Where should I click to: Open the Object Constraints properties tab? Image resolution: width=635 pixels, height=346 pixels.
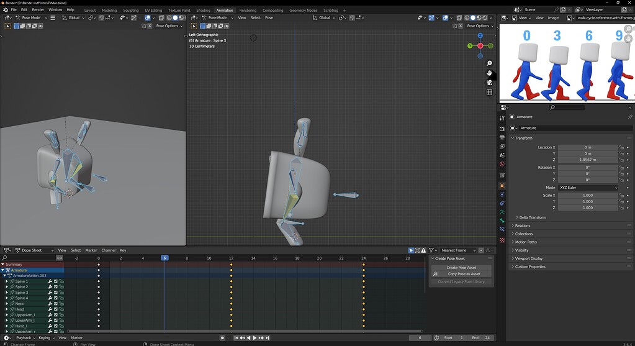pos(502,203)
